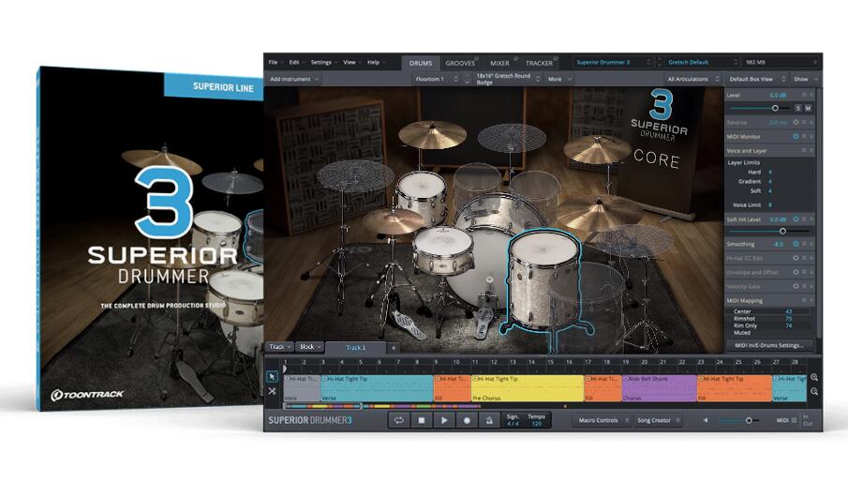Open the All Articulations dropdown
The image size is (848, 483).
(x=692, y=79)
